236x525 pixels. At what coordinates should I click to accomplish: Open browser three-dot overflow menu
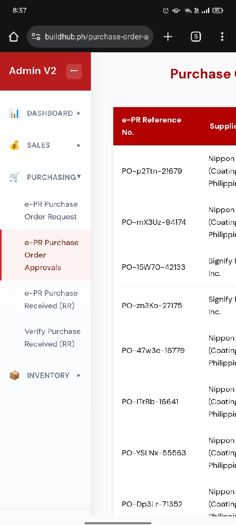point(222,37)
